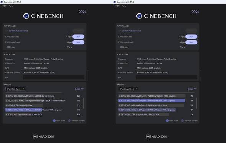Click the ranking list scrollbar in left window

(84, 103)
